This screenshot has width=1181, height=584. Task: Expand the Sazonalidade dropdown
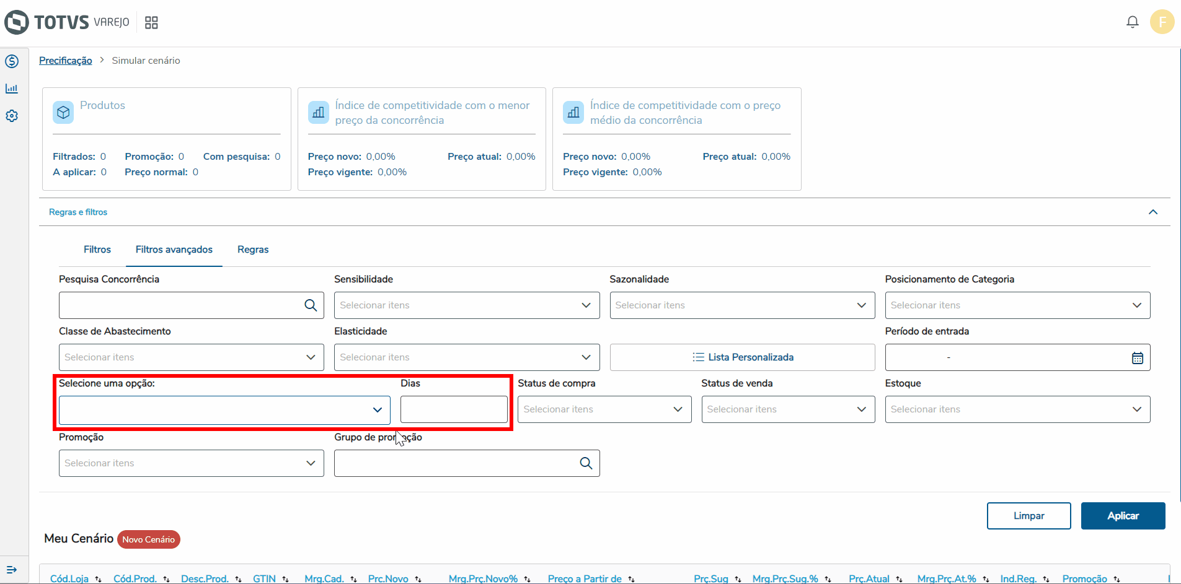pos(741,305)
